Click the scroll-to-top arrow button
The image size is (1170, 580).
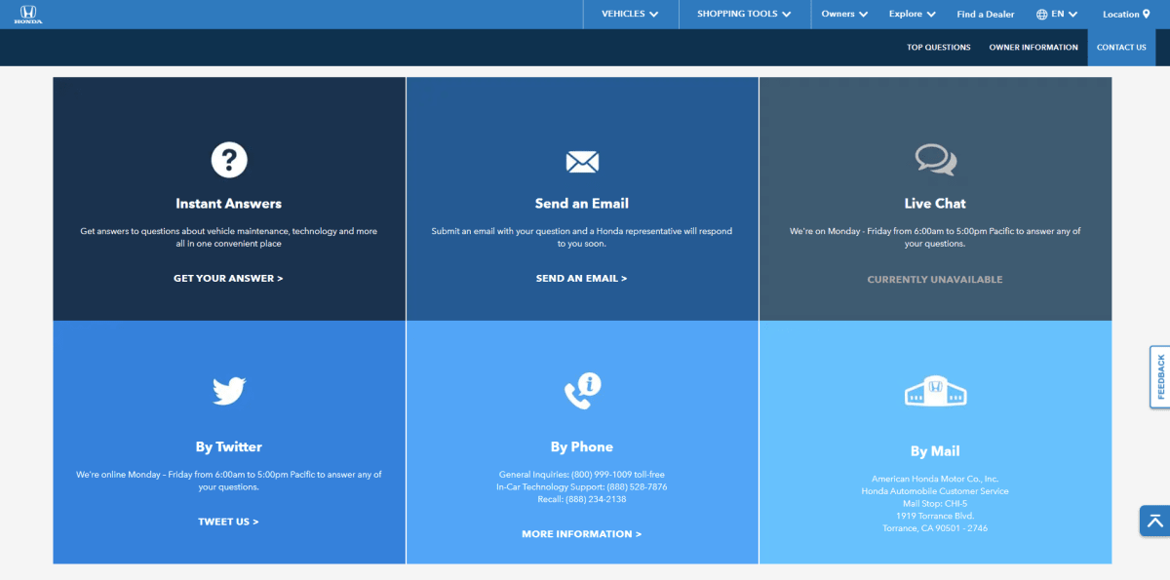[x=1154, y=521]
